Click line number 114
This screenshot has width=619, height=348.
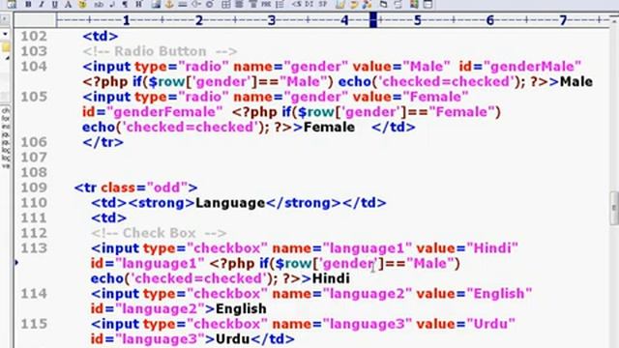[x=34, y=294]
